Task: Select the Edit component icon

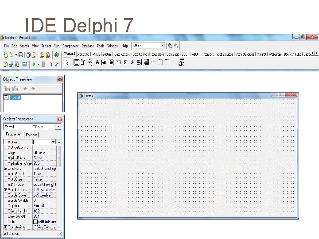Action: pos(104,62)
